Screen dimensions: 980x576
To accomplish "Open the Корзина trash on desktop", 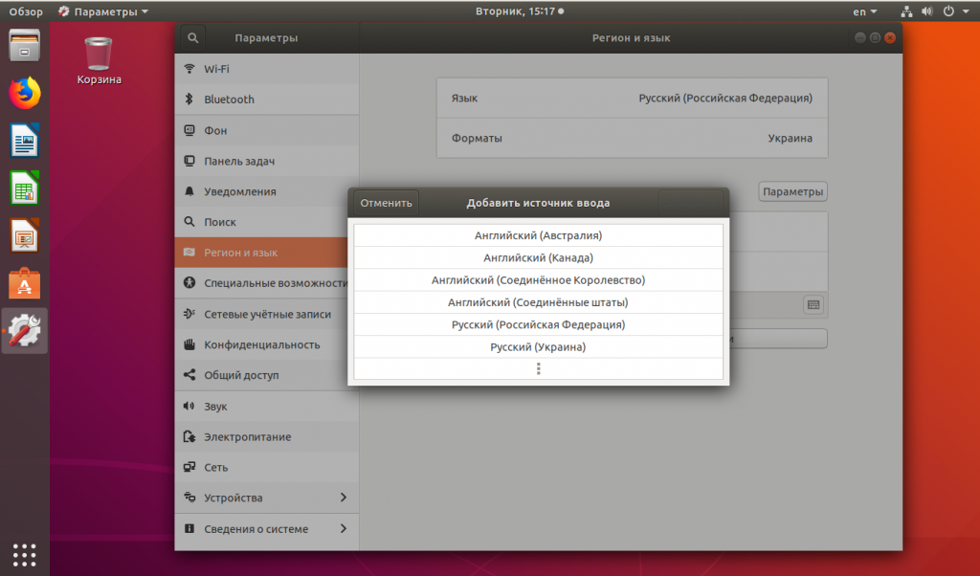I will pyautogui.click(x=99, y=60).
